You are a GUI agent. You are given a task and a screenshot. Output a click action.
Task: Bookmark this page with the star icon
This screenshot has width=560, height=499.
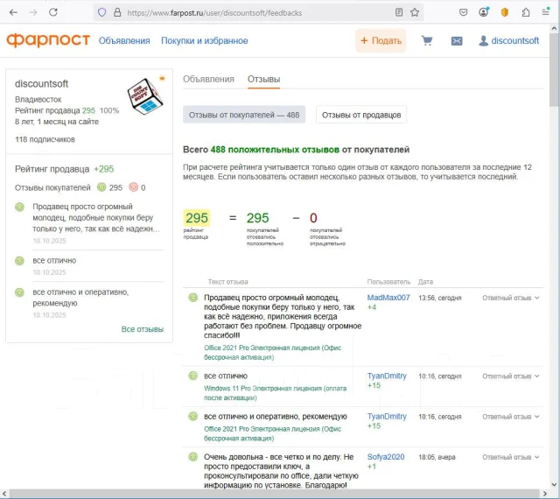click(x=415, y=12)
